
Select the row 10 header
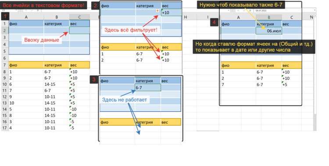(4, 84)
